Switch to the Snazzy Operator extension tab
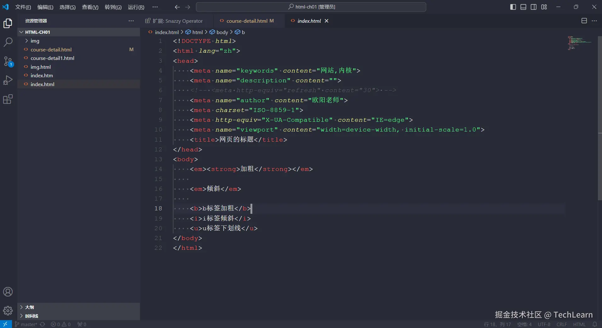The height and width of the screenshot is (328, 602). tap(177, 21)
